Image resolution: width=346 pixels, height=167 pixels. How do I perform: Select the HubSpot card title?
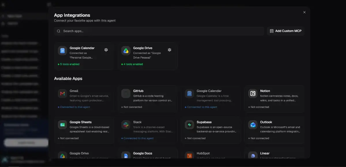(203, 154)
